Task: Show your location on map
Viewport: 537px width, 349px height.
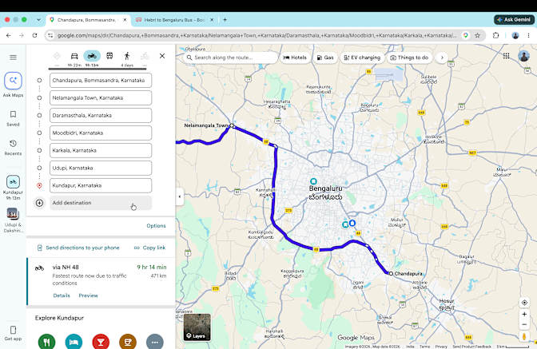Action: click(x=524, y=303)
